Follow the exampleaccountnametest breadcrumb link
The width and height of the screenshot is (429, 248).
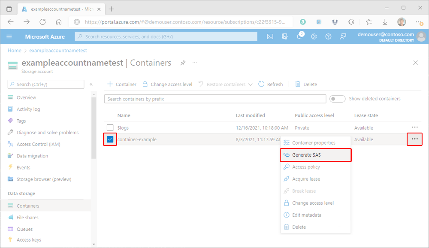[58, 50]
